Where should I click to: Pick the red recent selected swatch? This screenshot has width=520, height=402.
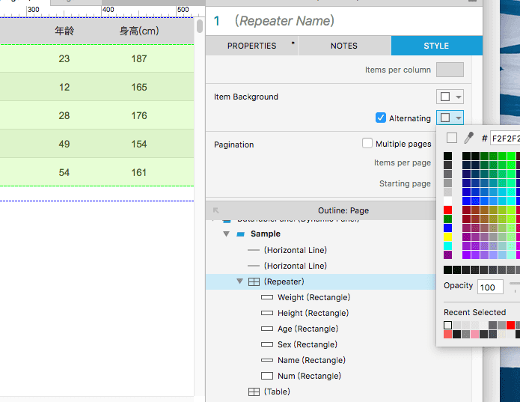click(510, 325)
